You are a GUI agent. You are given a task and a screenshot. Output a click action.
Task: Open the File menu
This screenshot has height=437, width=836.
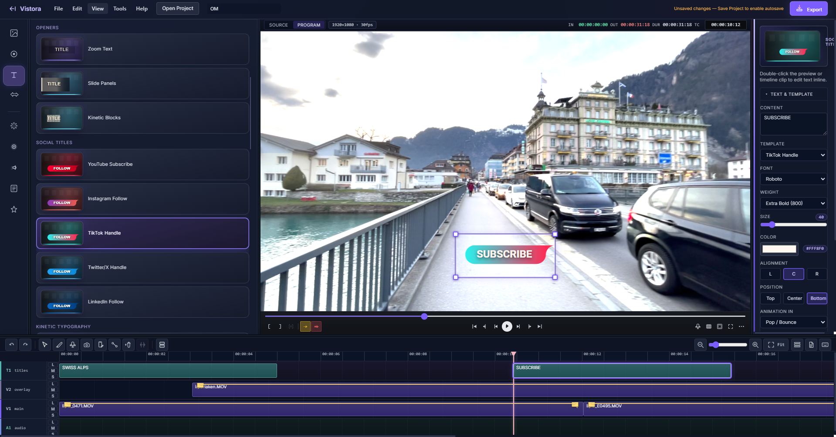(x=58, y=9)
